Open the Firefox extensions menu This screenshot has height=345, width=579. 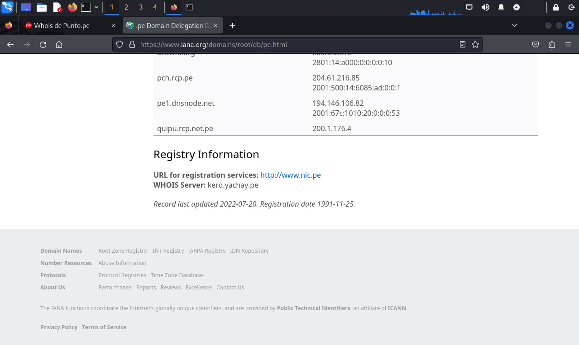tap(551, 44)
